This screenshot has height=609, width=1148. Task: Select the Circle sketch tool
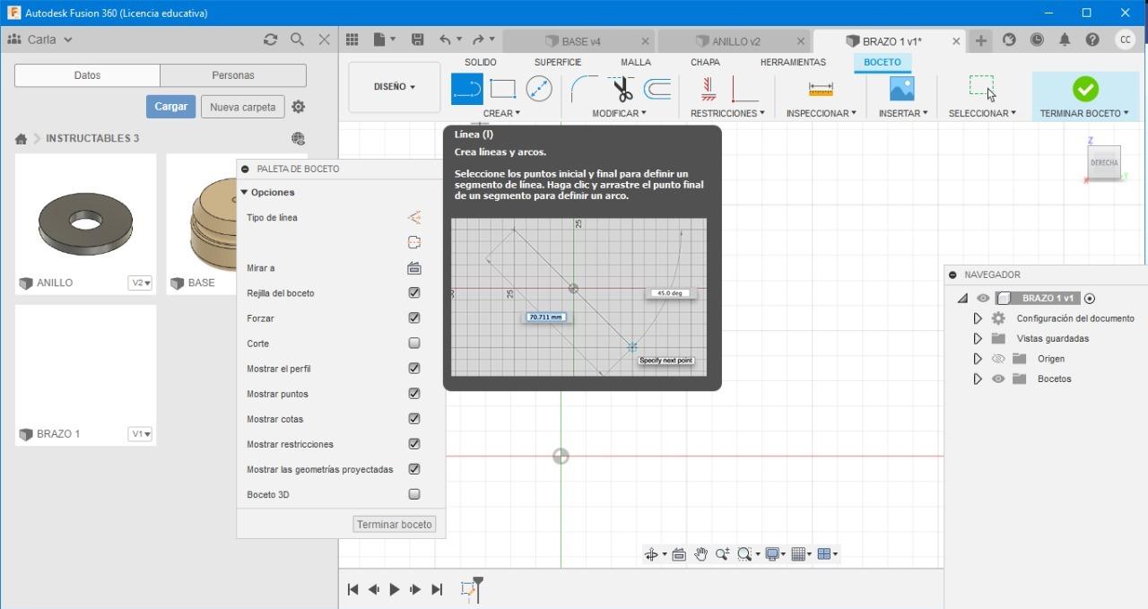[x=538, y=89]
